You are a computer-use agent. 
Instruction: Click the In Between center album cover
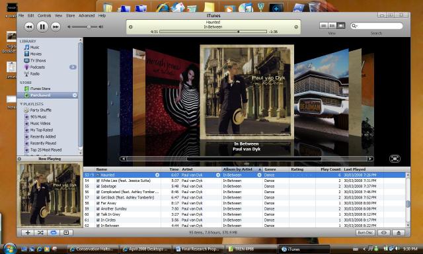pos(247,92)
